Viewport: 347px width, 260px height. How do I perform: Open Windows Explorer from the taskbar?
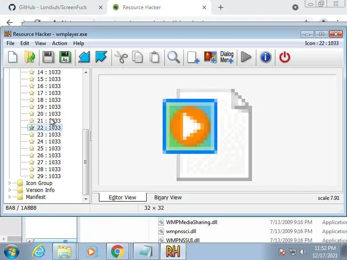[64, 251]
